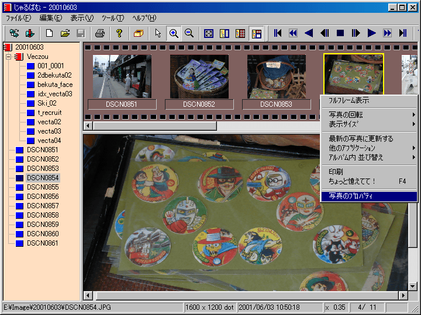421x315 pixels.
Task: Select idx_vecta03 tree item
Action: pyautogui.click(x=55, y=94)
